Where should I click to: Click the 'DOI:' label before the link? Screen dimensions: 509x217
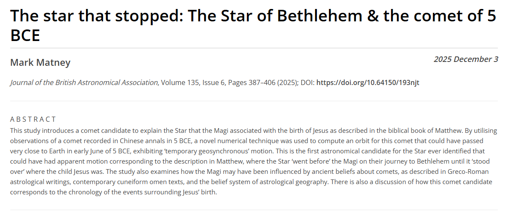pyautogui.click(x=308, y=82)
